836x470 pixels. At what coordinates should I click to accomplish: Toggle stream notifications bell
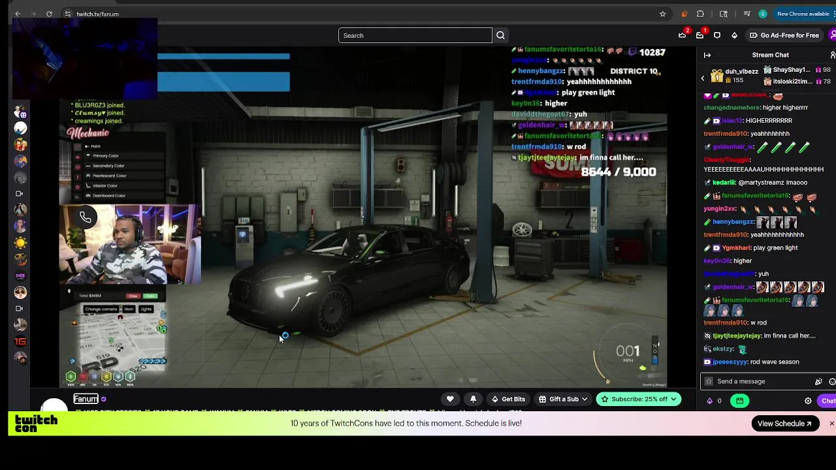pos(473,399)
